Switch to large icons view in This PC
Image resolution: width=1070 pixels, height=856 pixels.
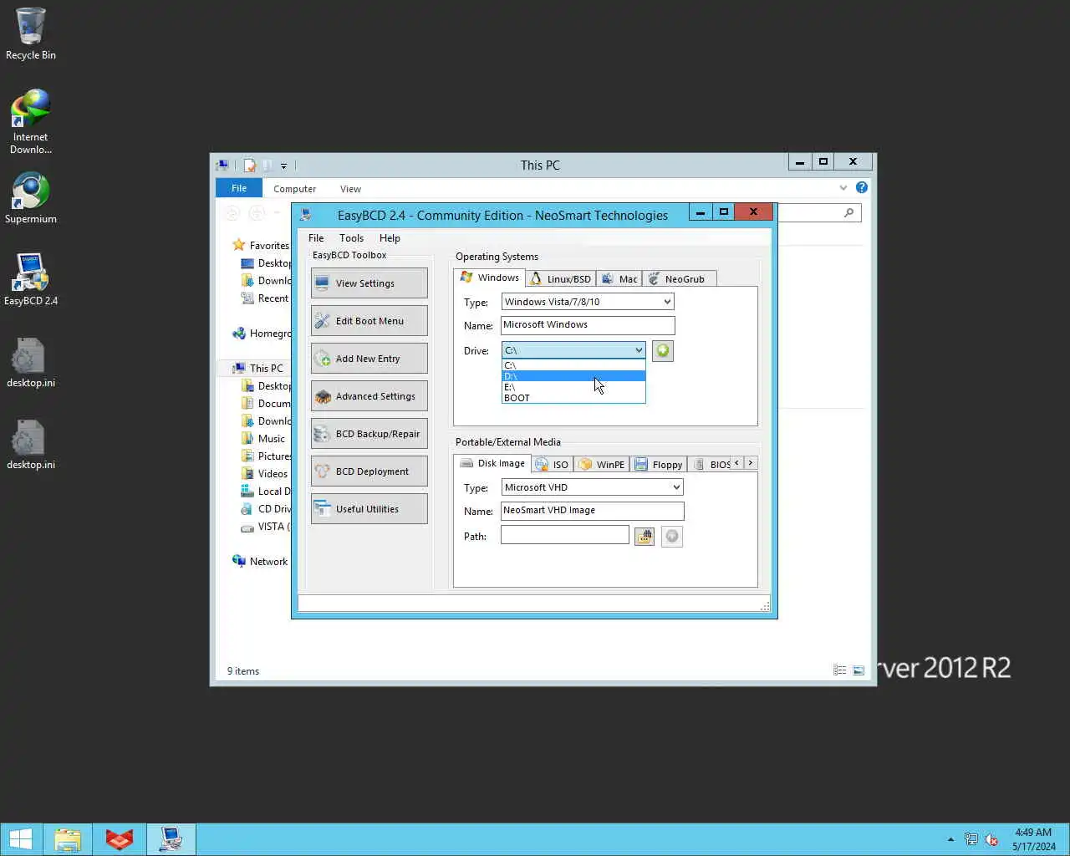pyautogui.click(x=859, y=670)
